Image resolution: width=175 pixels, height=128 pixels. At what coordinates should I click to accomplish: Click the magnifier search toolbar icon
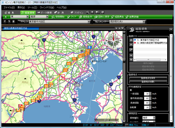pyautogui.click(x=88, y=12)
